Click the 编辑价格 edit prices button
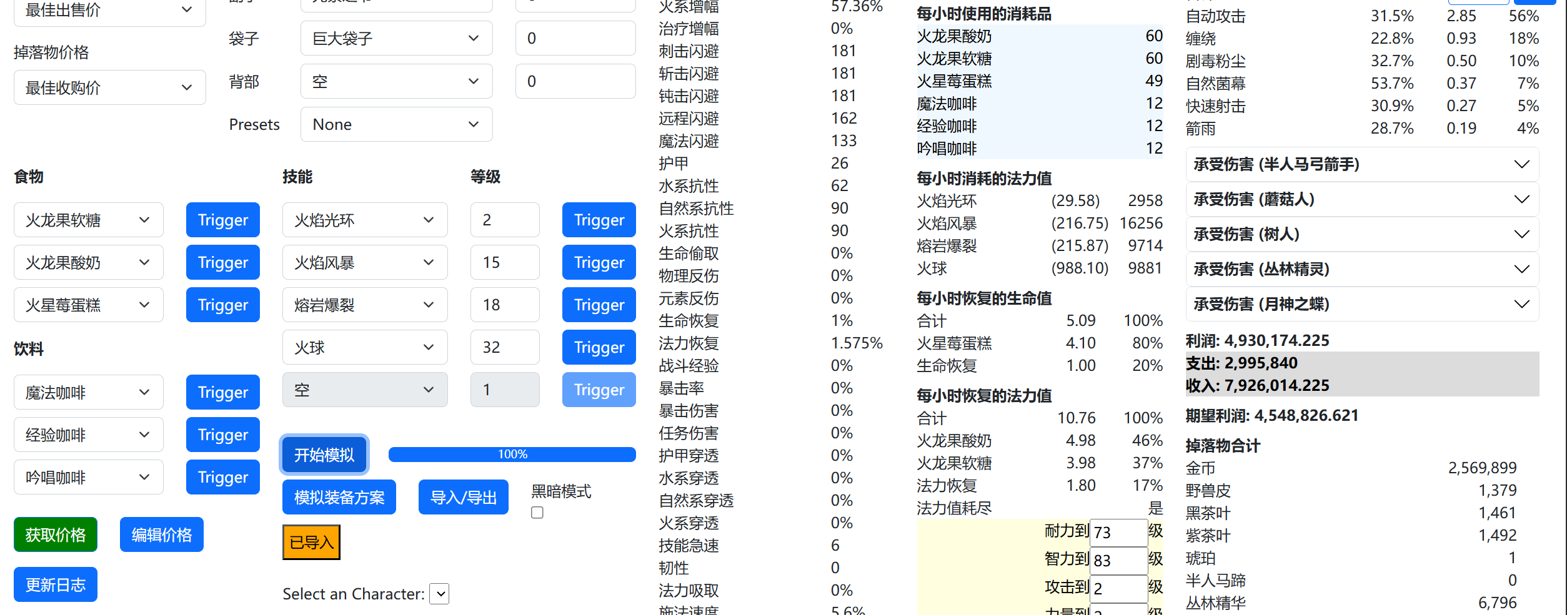This screenshot has width=1567, height=615. [x=161, y=534]
